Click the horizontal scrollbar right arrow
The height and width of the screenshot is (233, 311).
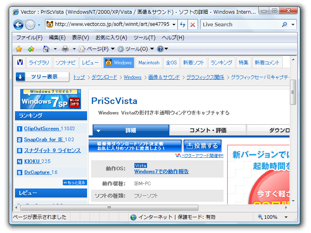tap(286, 208)
